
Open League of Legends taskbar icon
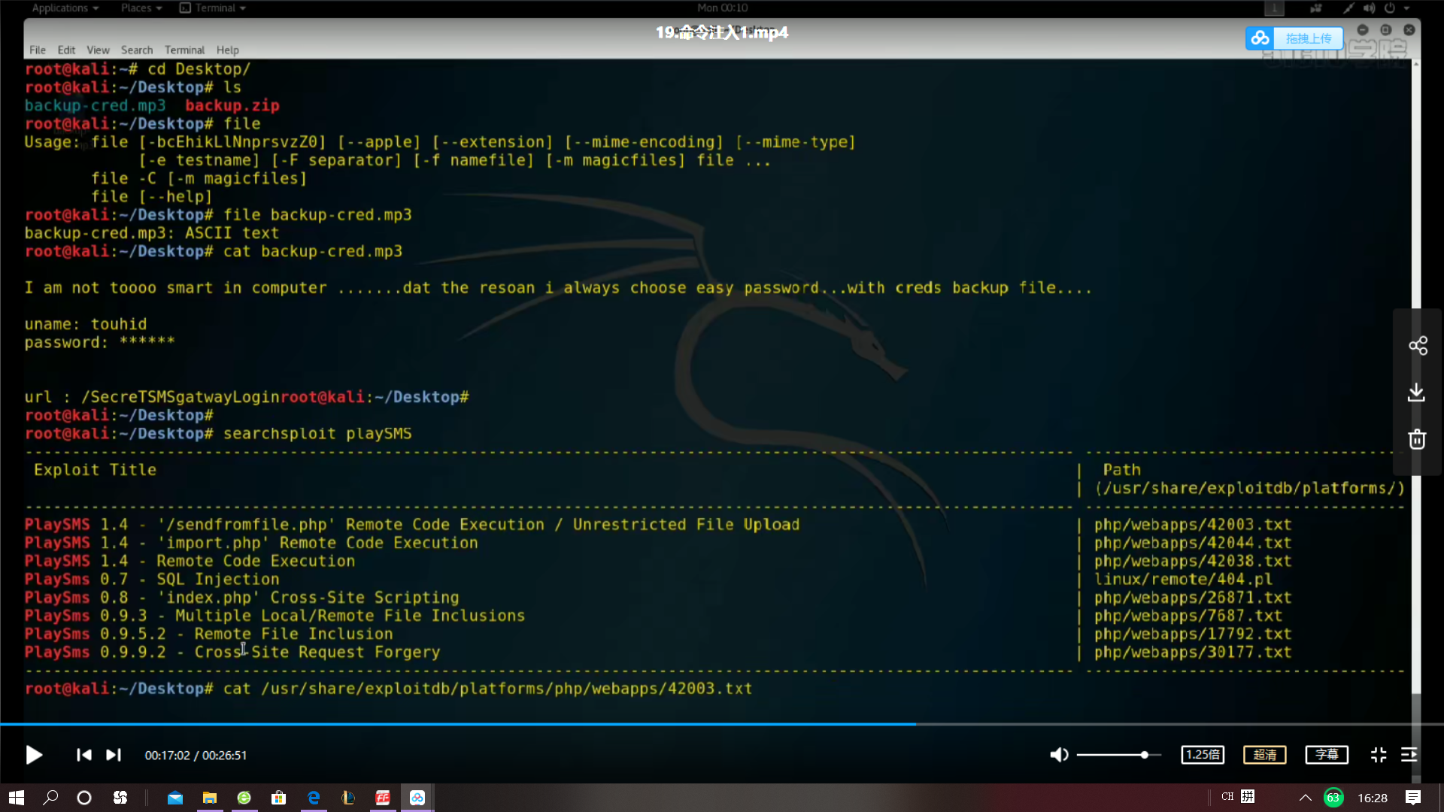pos(348,798)
